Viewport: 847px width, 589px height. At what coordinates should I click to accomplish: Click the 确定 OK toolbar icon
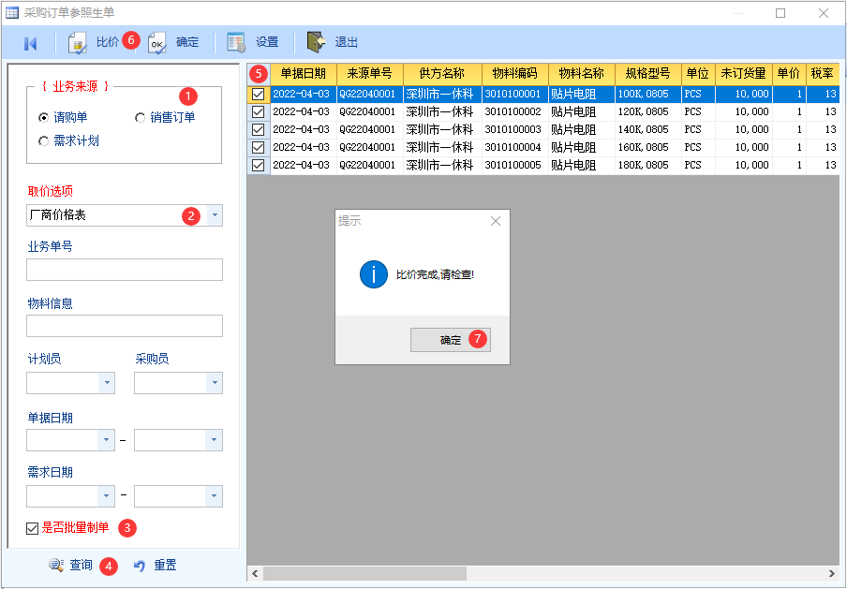pyautogui.click(x=157, y=43)
